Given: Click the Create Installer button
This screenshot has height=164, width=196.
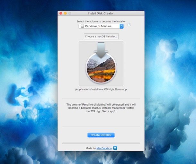Looking at the screenshot, I should pos(101,135).
